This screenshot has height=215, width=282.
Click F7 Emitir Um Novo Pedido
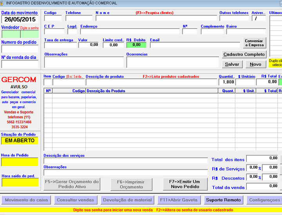(x=185, y=184)
